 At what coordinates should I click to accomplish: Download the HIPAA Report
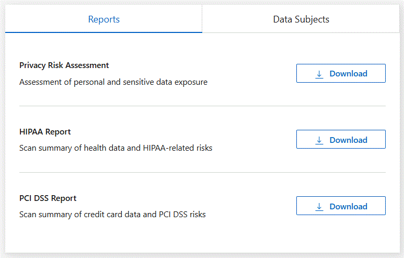tap(341, 140)
